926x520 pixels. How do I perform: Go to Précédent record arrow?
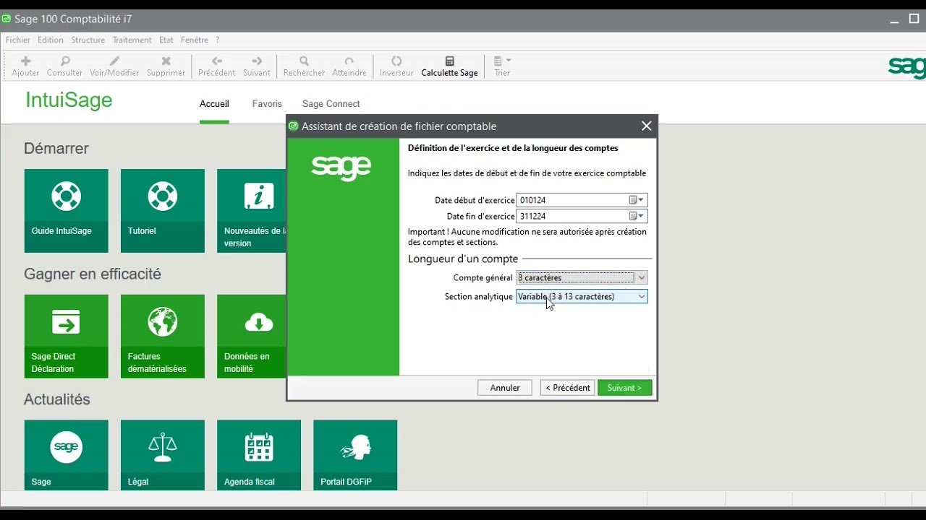(x=216, y=61)
